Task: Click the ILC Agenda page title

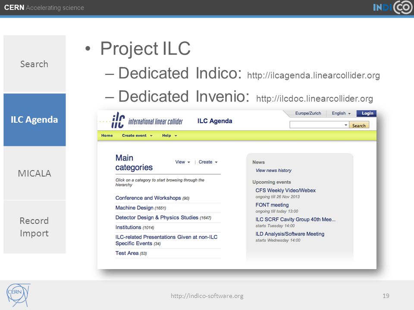Action: [215, 121]
